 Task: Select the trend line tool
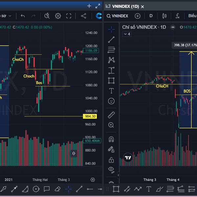coord(111,40)
